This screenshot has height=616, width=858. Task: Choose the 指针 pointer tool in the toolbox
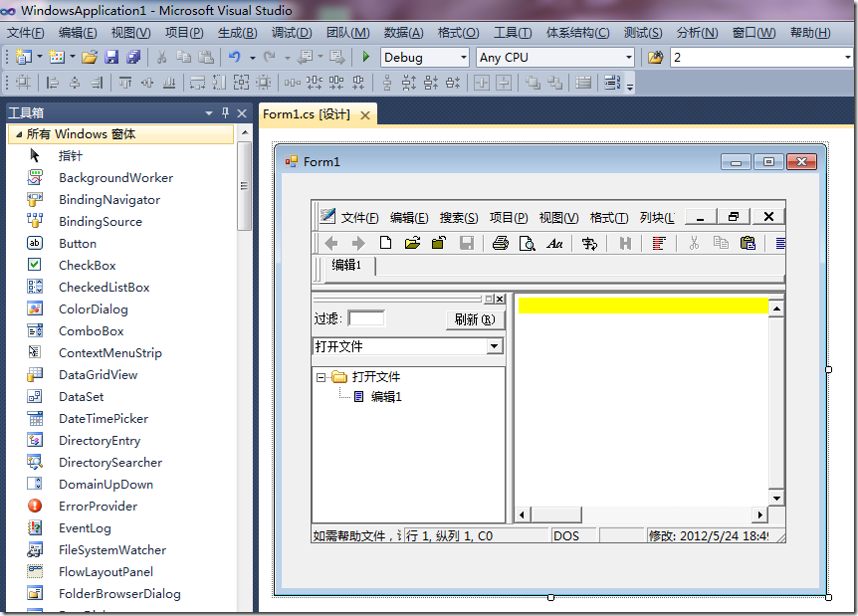click(x=70, y=156)
